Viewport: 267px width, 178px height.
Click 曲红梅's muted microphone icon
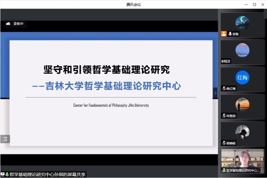point(224,88)
